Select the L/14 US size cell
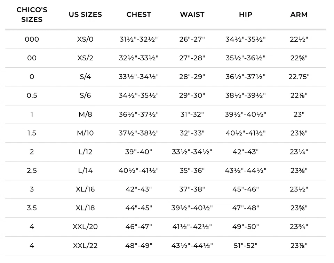 click(85, 170)
